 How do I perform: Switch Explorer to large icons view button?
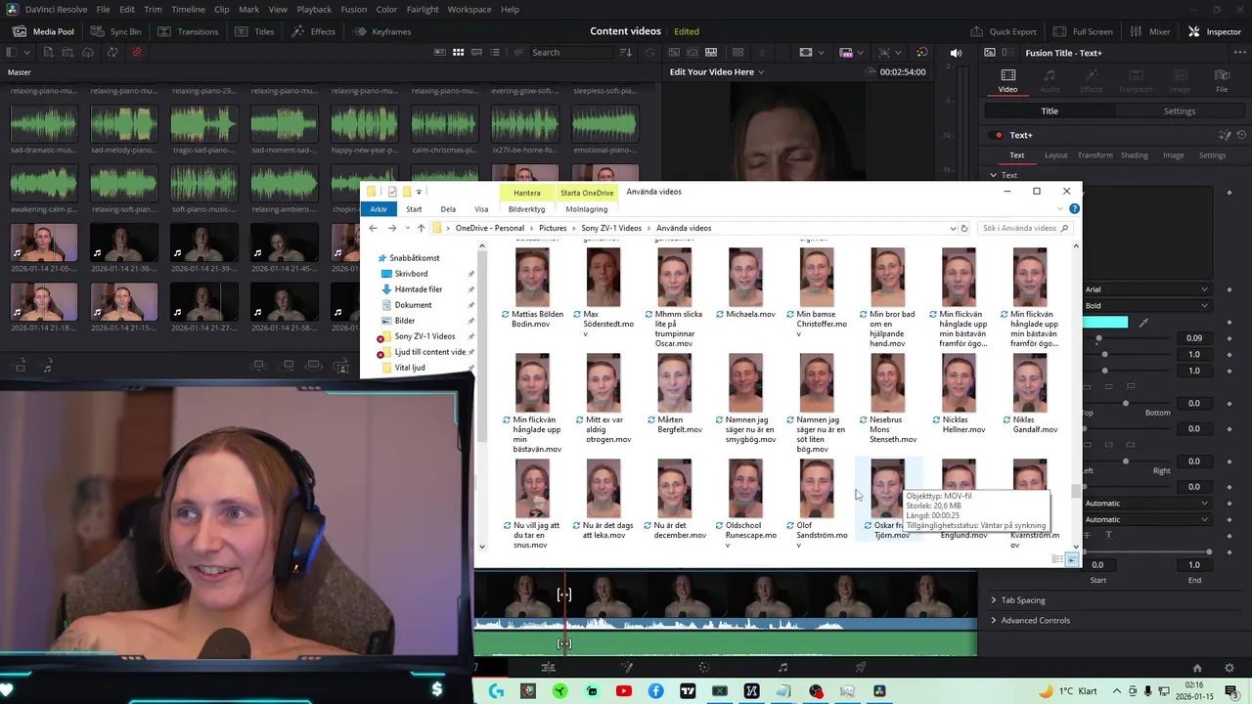1072,559
